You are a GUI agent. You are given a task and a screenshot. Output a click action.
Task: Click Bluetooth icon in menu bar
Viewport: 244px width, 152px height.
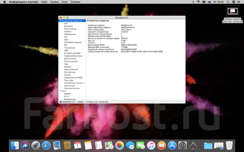(193, 2)
